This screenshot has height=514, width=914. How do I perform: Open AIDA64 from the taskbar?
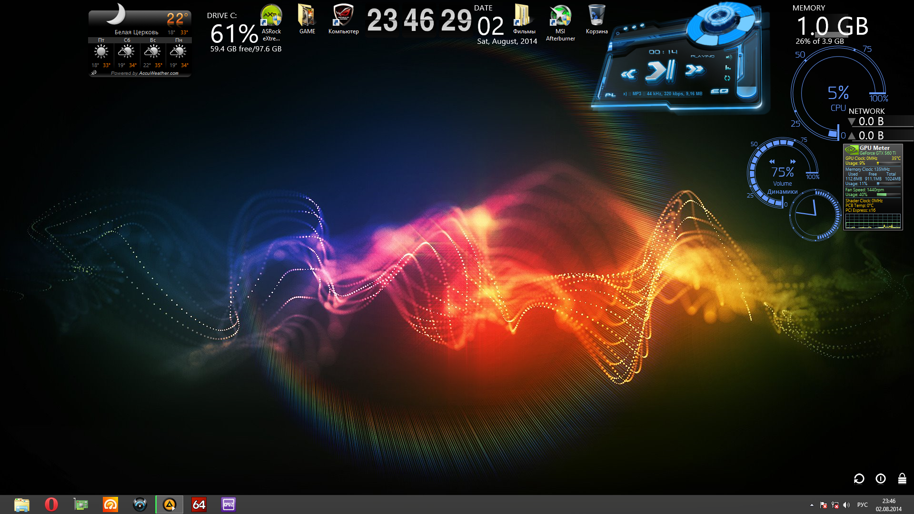point(199,504)
